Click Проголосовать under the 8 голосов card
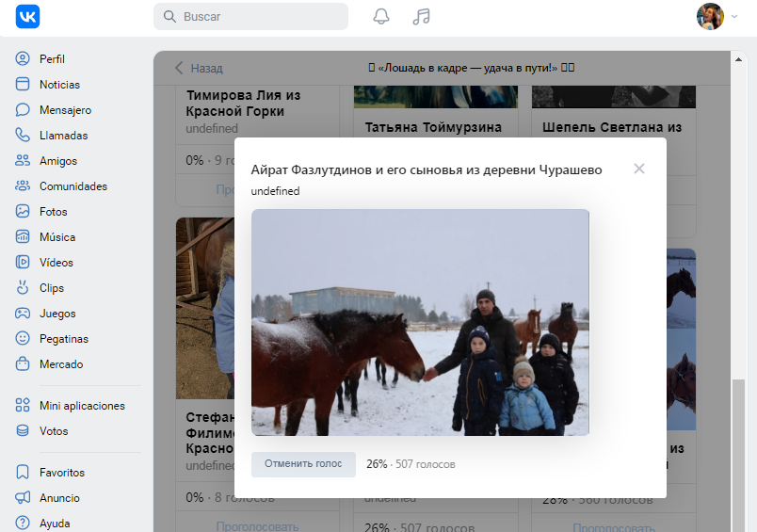The width and height of the screenshot is (757, 532). pos(257,525)
